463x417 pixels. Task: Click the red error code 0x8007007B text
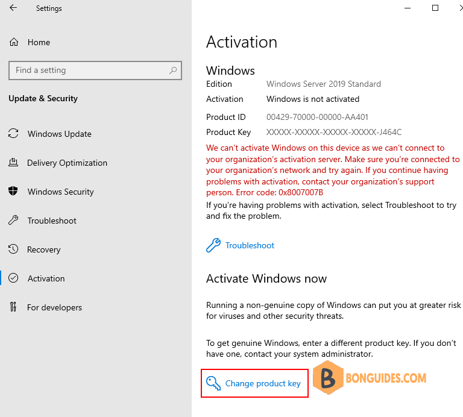click(x=301, y=192)
